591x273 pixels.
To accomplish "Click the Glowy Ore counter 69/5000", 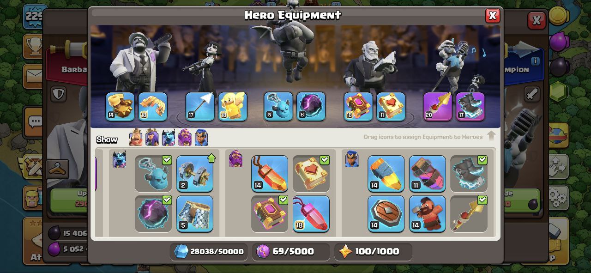I will click(x=291, y=252).
